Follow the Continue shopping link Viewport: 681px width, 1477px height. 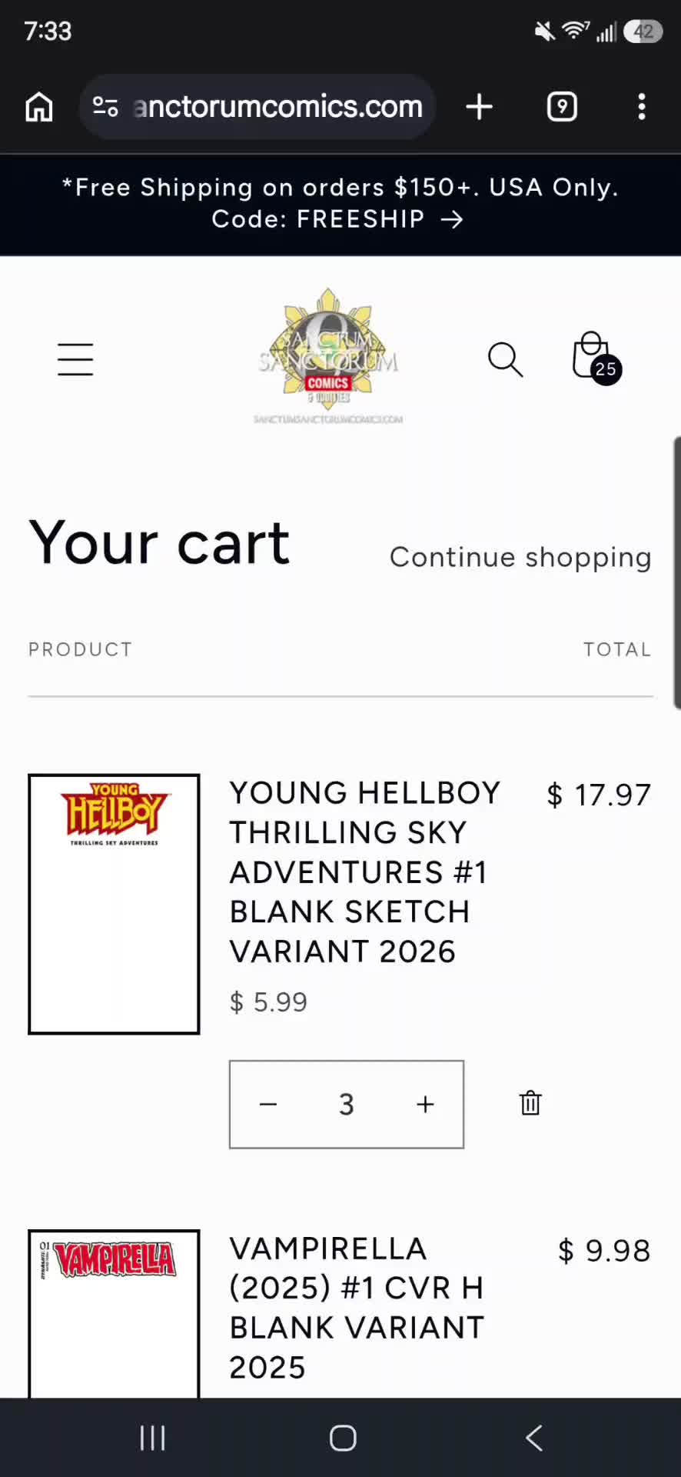[520, 557]
